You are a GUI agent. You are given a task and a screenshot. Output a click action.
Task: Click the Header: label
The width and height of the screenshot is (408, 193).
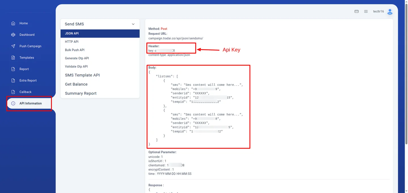click(x=154, y=46)
